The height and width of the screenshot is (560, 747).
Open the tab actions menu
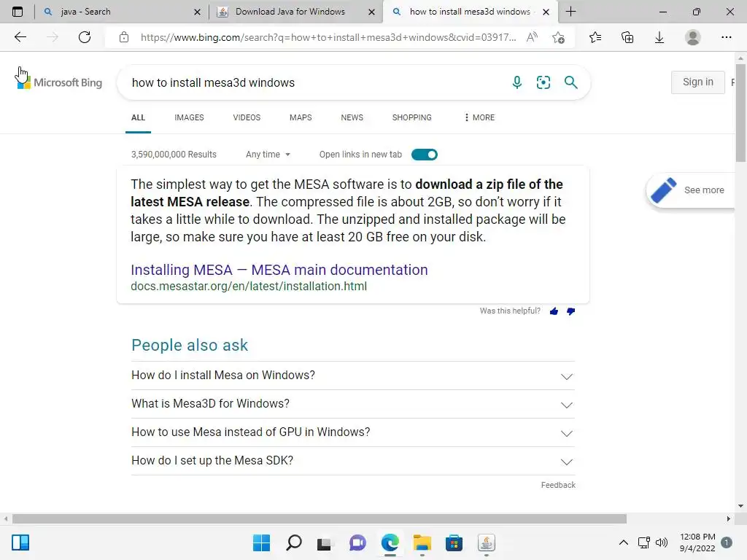point(18,12)
